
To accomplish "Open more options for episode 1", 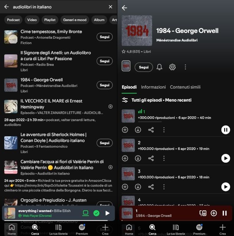I will [x=164, y=130].
